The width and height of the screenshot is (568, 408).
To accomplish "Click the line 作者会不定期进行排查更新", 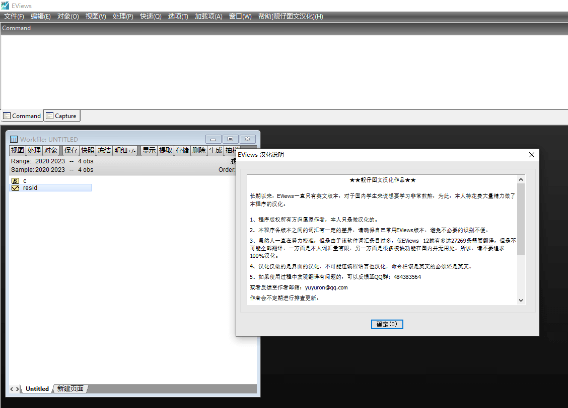I will pos(285,298).
